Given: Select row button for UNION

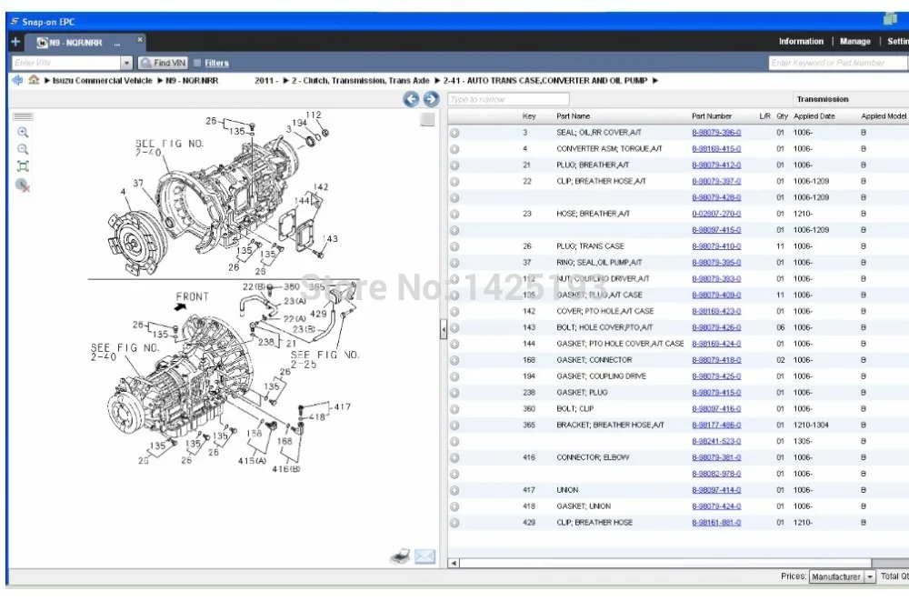Looking at the screenshot, I should (x=454, y=490).
